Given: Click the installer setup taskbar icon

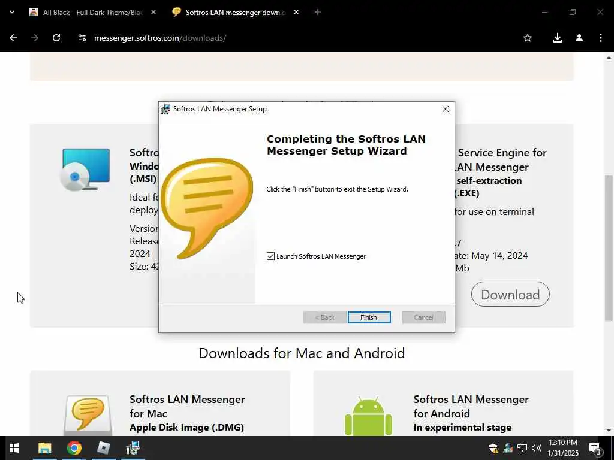Looking at the screenshot, I should pyautogui.click(x=133, y=448).
